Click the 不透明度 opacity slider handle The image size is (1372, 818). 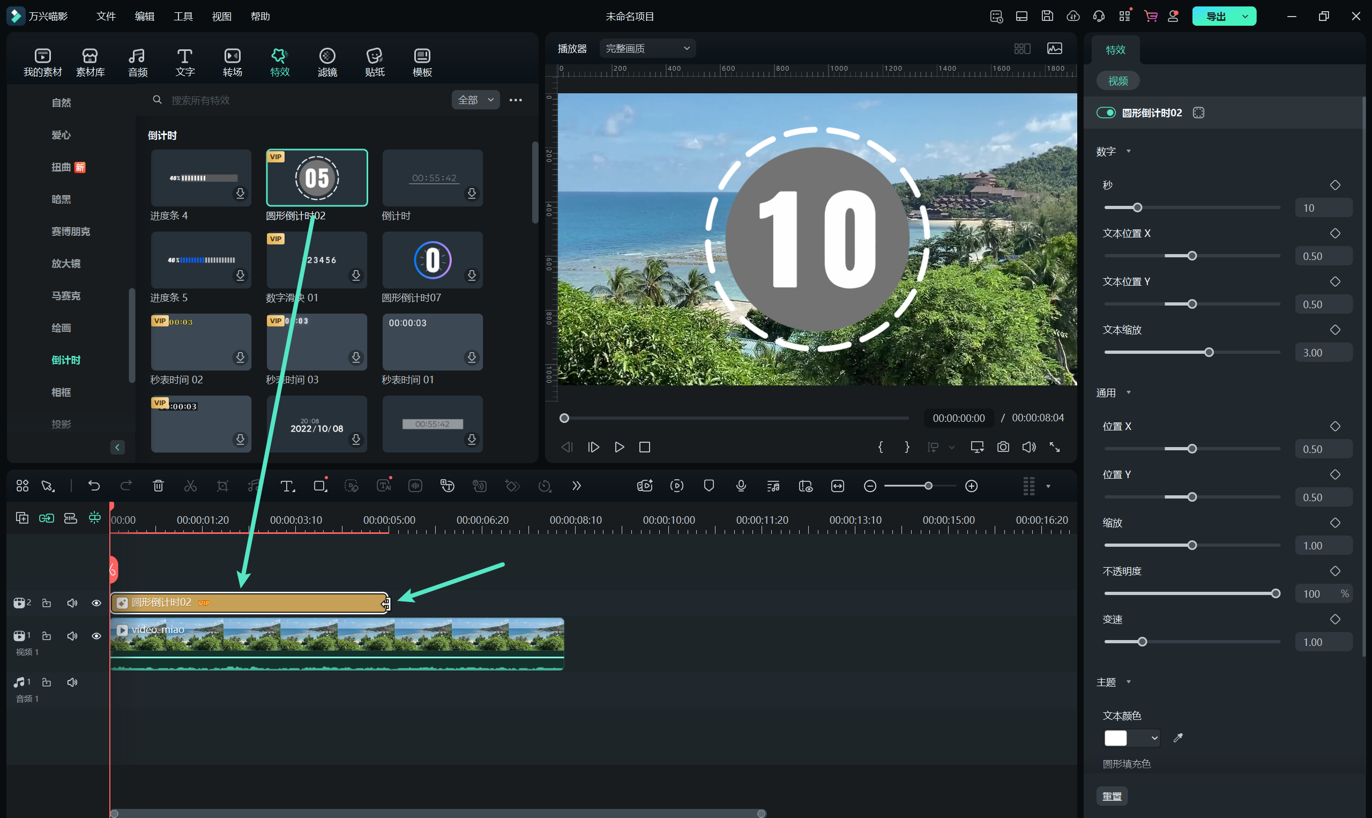(1275, 593)
